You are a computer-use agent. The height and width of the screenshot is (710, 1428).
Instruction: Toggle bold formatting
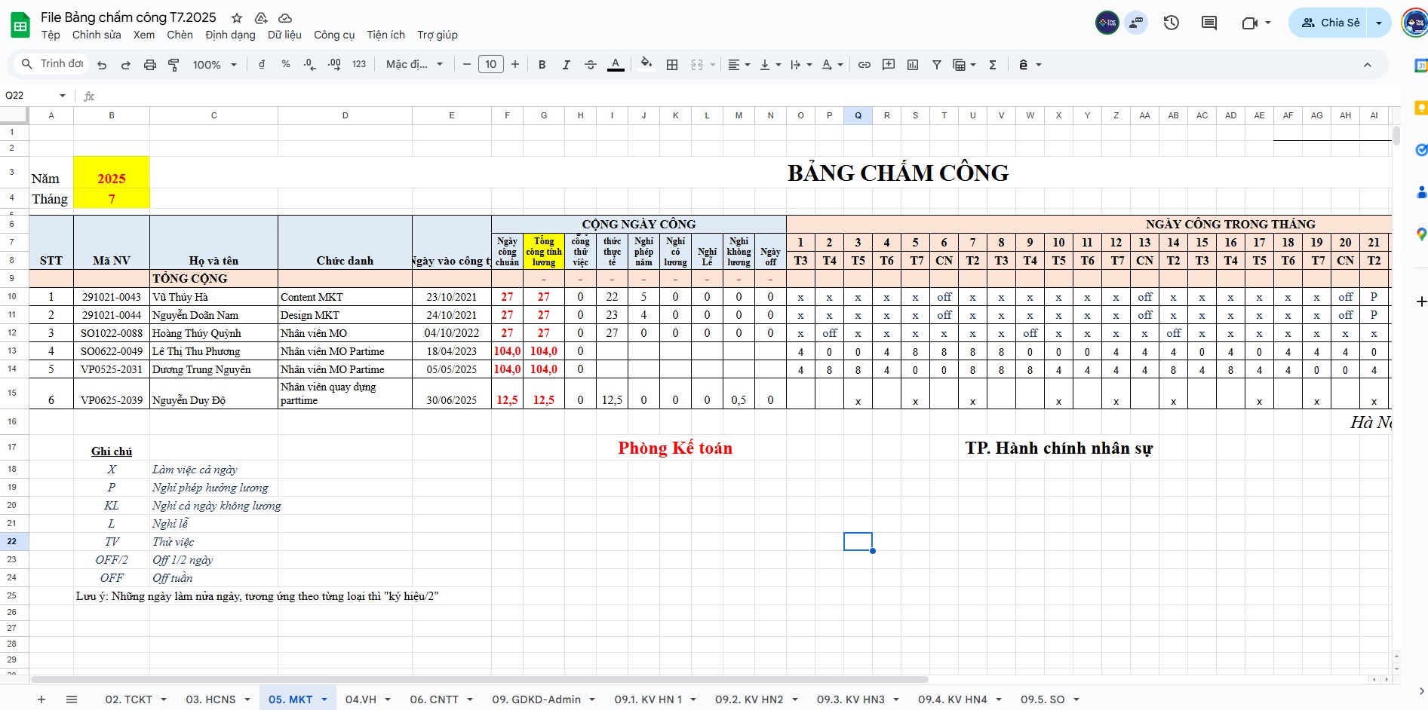(x=542, y=65)
